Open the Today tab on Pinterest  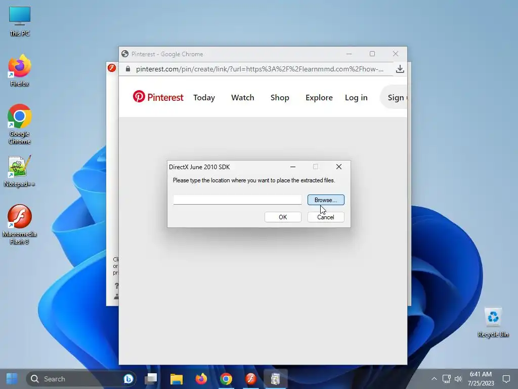pos(204,98)
